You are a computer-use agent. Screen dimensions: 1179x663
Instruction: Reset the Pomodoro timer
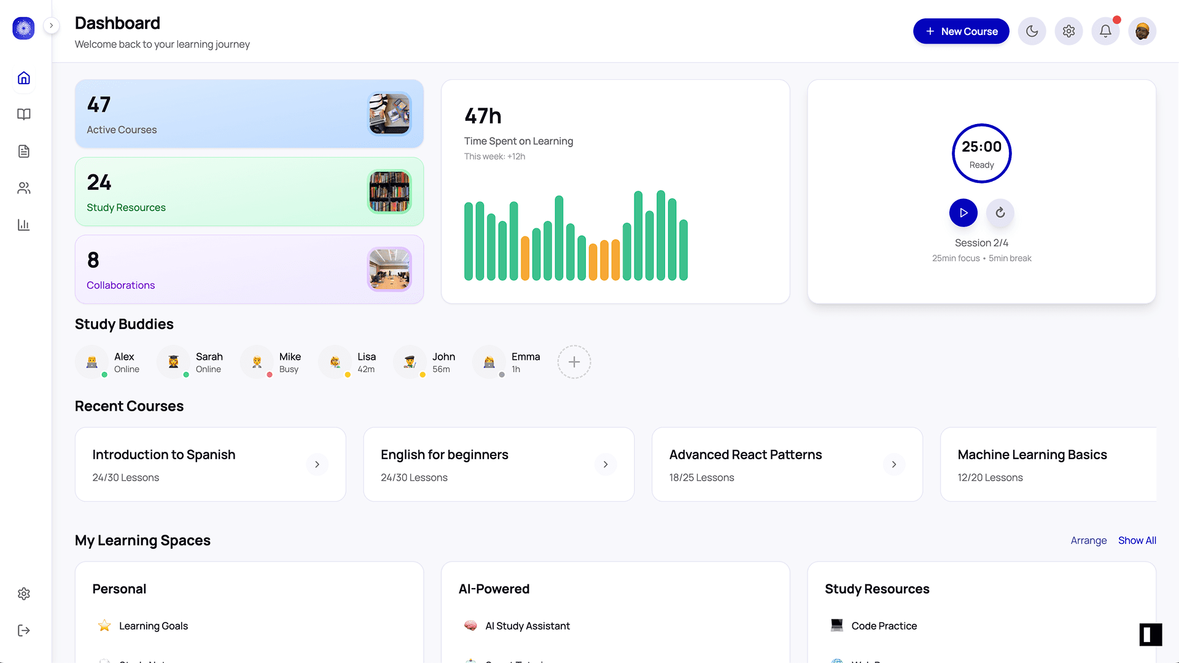click(1000, 213)
